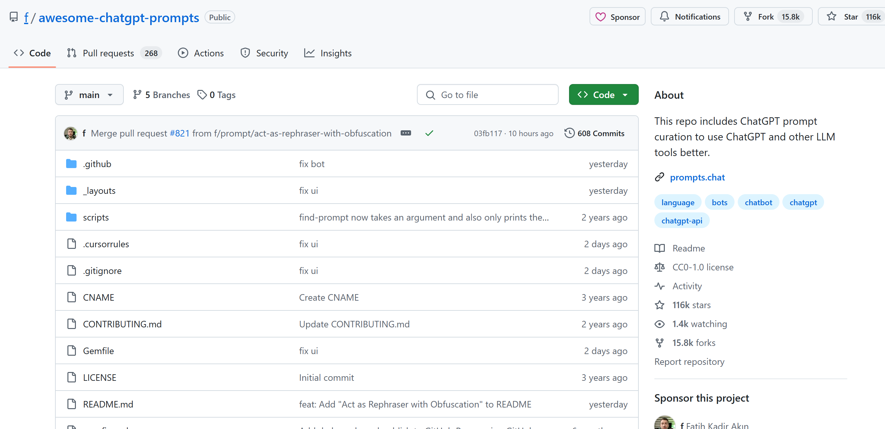
Task: Open the prompts.chat website link
Action: (x=697, y=177)
